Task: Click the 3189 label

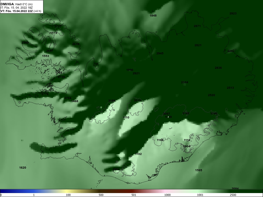Action: pos(112,101)
